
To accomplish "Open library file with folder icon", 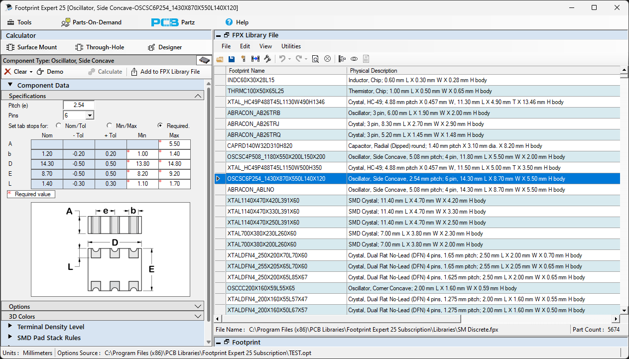I will tap(220, 59).
